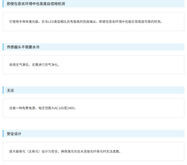Viewport: 187px width, 165px height.
Task: Click the word "LED" in the first paragraph
Action: click(x=51, y=22)
